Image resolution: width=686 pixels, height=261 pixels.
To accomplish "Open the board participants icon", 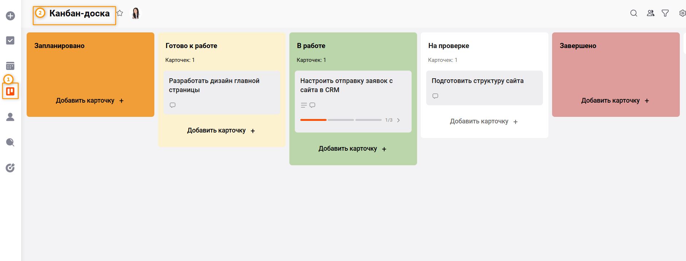I will click(650, 13).
